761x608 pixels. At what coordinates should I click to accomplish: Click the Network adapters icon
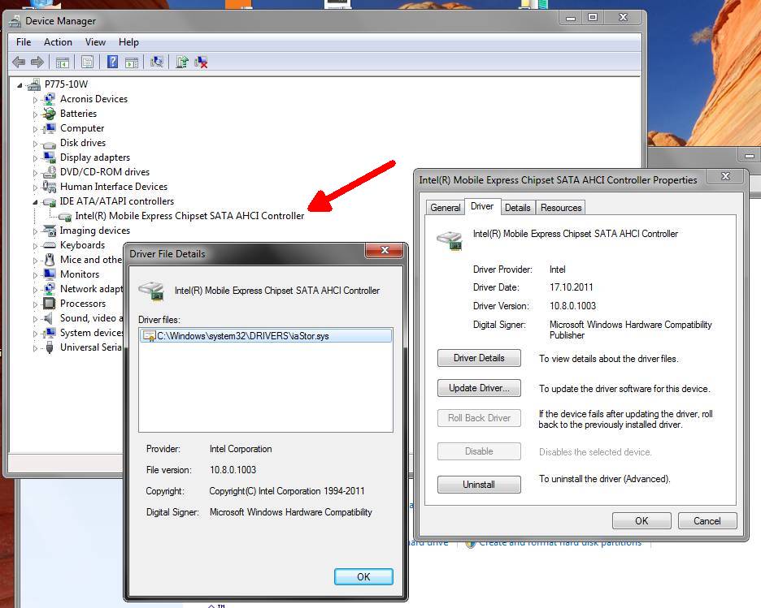49,289
